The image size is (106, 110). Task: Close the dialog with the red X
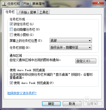[x=98, y=3]
